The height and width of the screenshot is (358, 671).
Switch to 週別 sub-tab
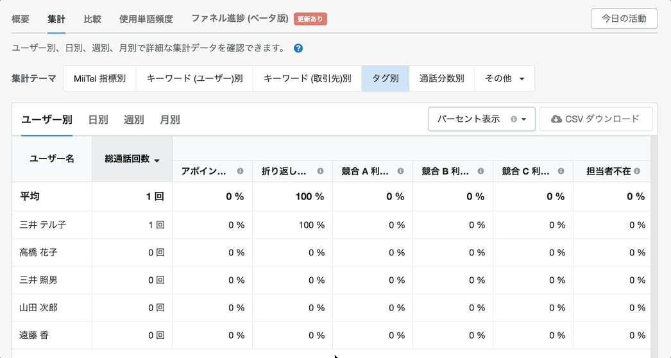(x=134, y=119)
